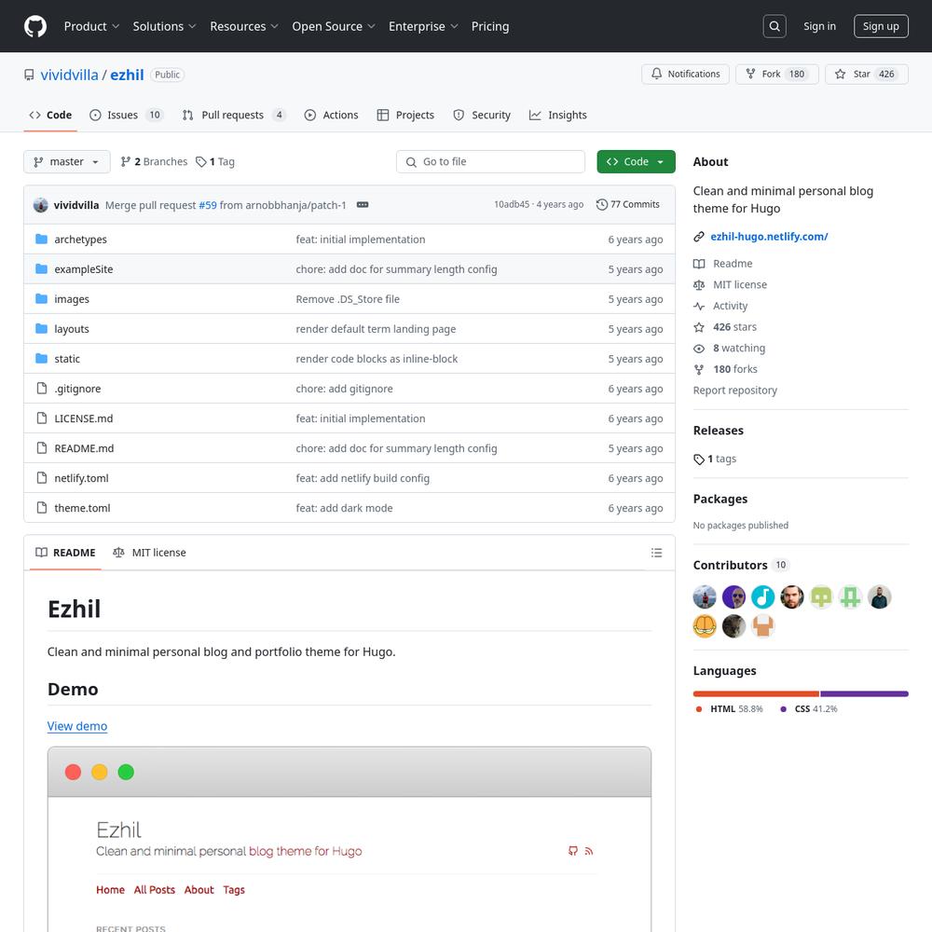Click the HTML portion of languages bar
This screenshot has width=932, height=932.
coord(755,693)
